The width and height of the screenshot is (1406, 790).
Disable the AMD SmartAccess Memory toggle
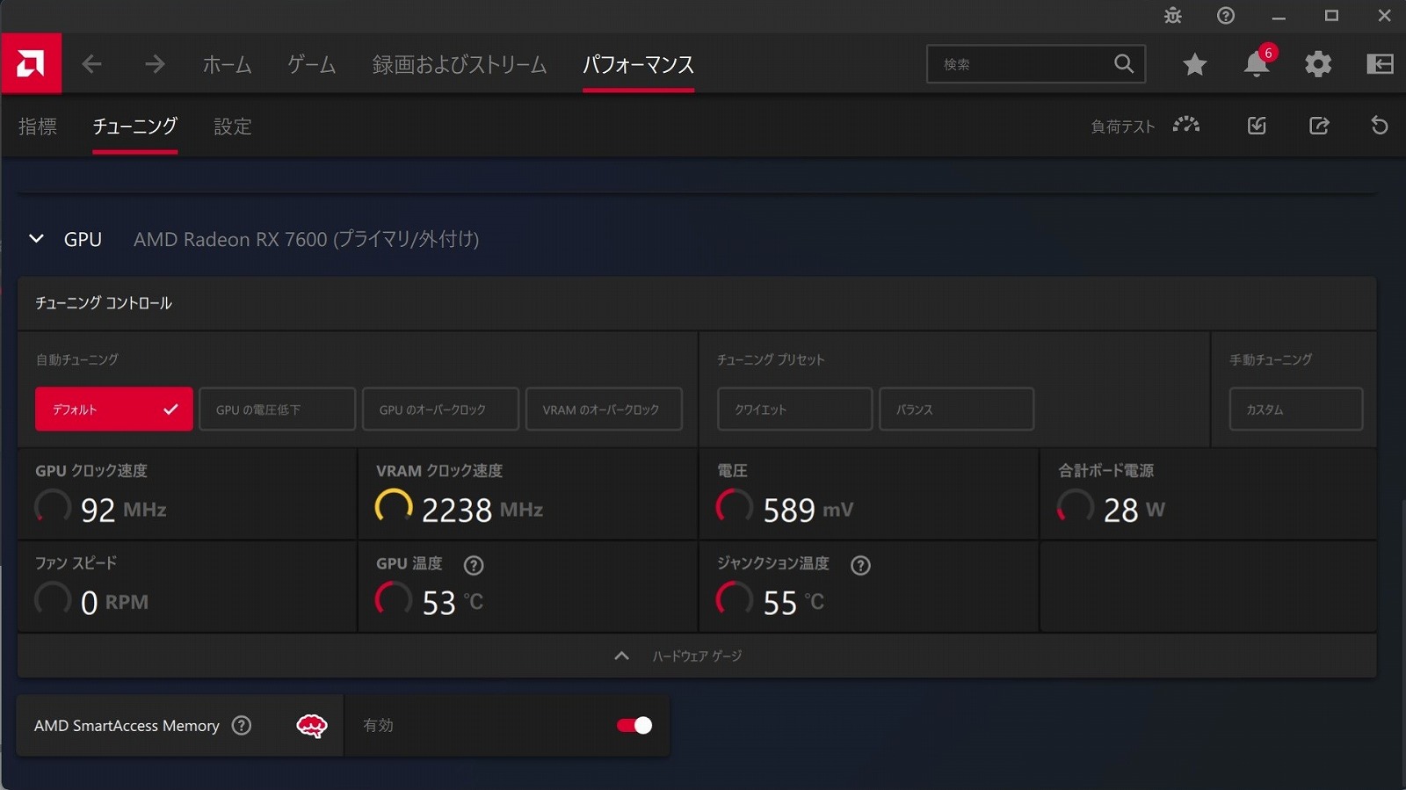[634, 725]
